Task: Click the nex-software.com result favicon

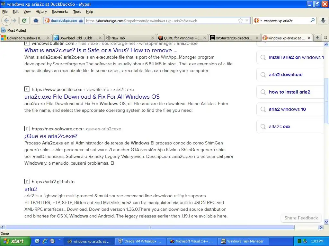Action: click(x=27, y=128)
